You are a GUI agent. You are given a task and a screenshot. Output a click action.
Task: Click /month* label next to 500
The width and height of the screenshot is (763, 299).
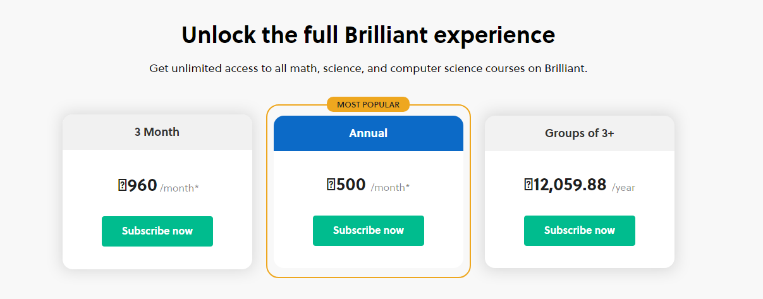390,187
